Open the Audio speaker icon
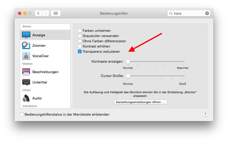 26,98
